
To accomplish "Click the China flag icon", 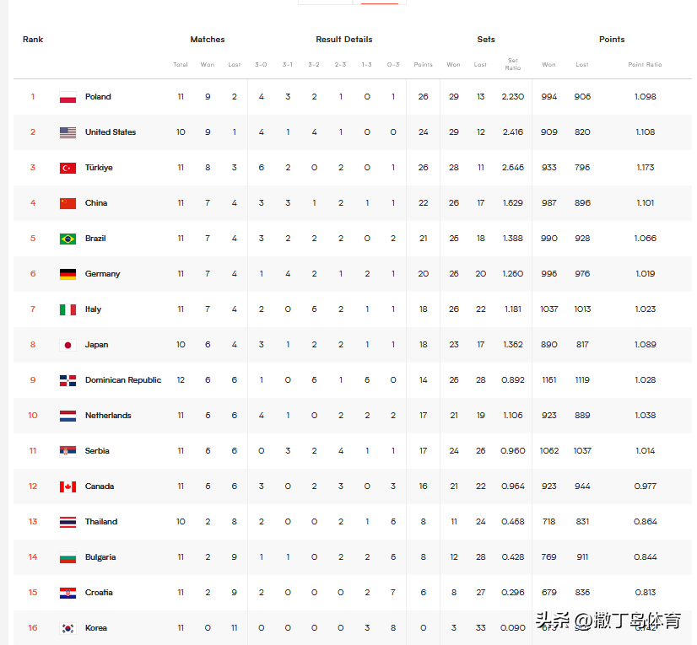I will point(68,203).
